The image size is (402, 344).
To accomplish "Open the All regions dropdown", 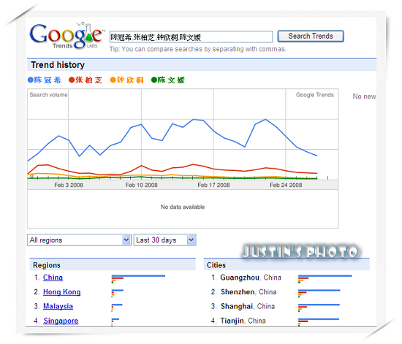I will 79,240.
